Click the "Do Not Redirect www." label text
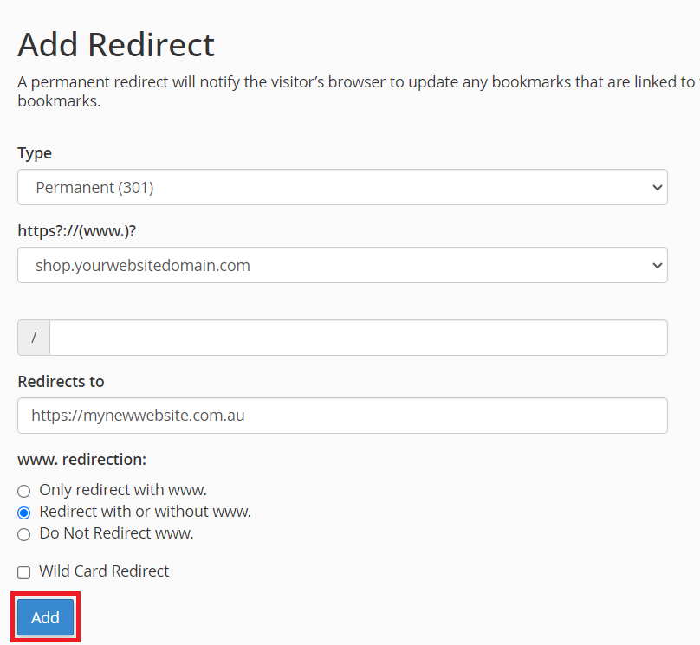Image resolution: width=700 pixels, height=645 pixels. [116, 533]
